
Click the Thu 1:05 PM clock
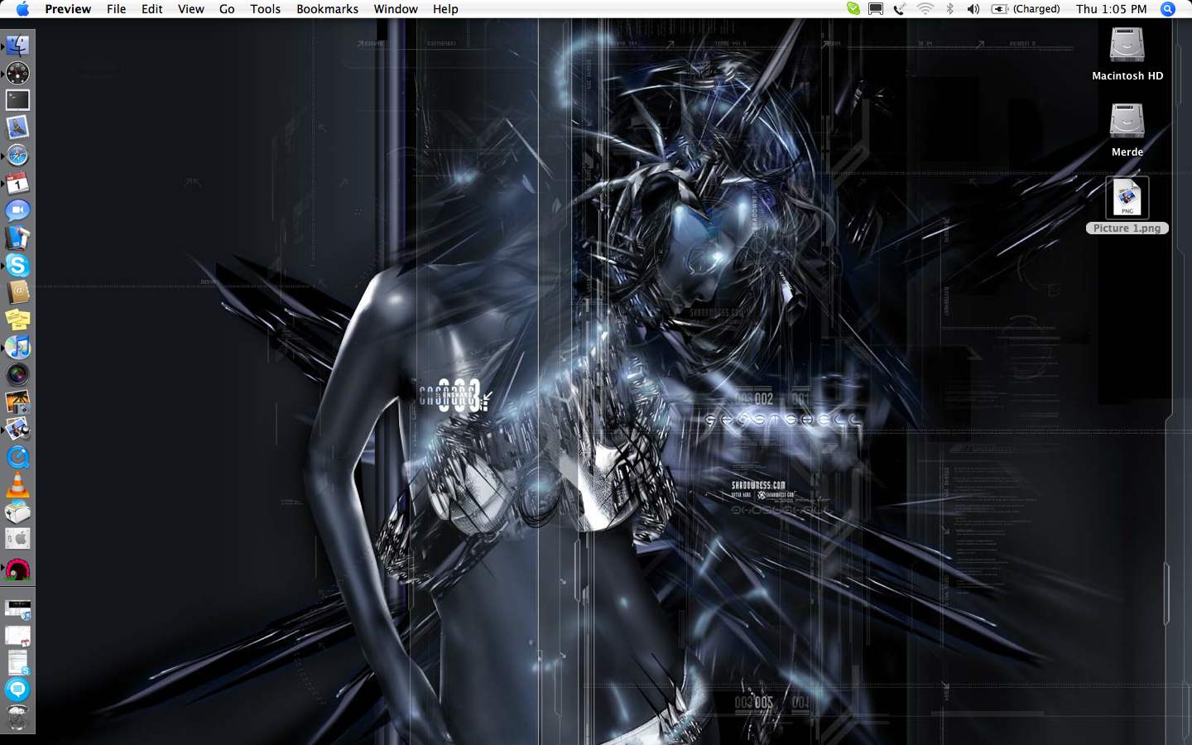click(x=1112, y=9)
